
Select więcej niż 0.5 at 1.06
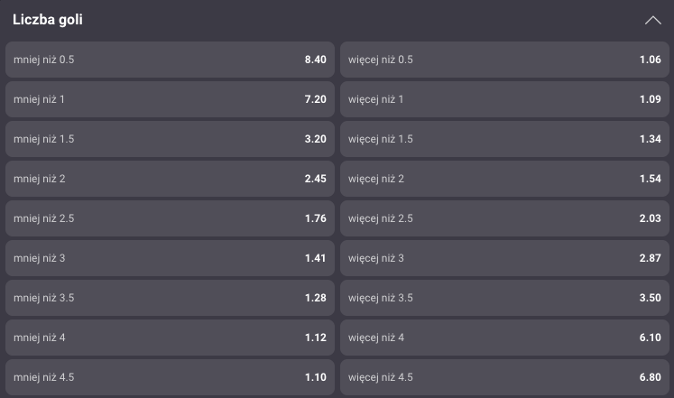(504, 60)
